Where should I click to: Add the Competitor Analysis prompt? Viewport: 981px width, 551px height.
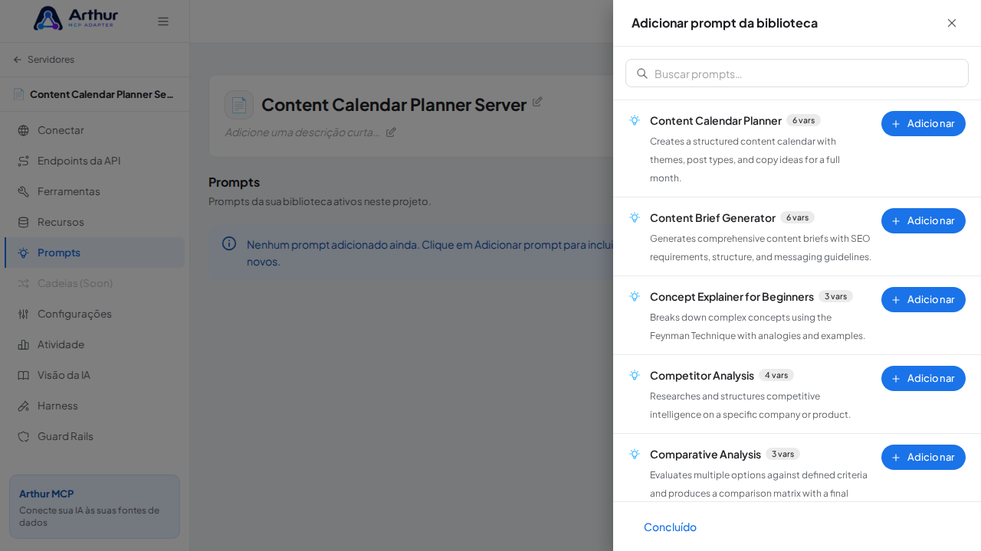coord(924,378)
